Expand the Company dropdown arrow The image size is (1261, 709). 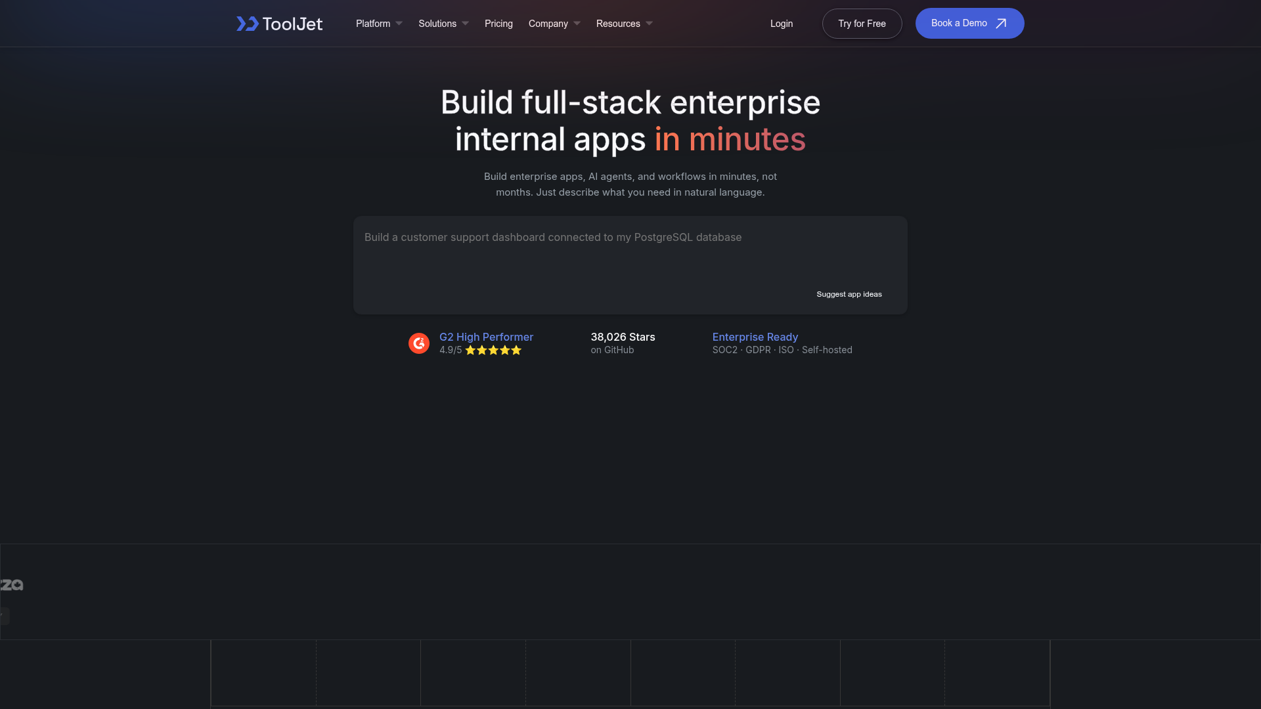577,24
